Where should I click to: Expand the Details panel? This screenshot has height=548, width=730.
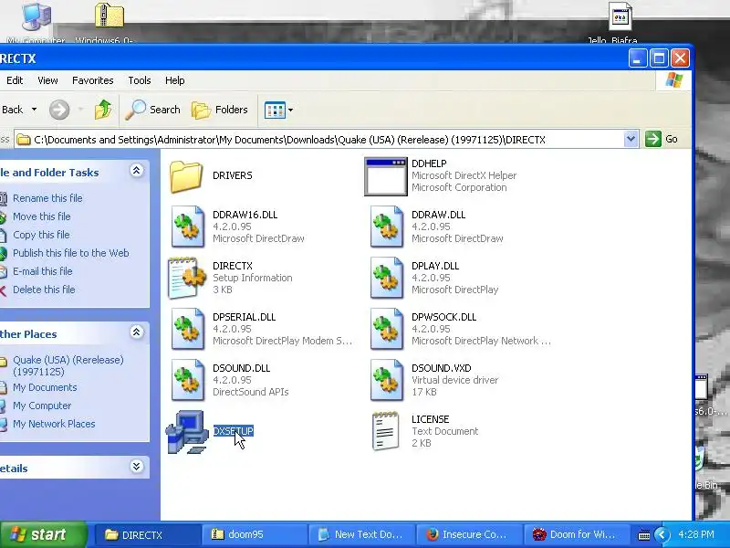pyautogui.click(x=136, y=467)
